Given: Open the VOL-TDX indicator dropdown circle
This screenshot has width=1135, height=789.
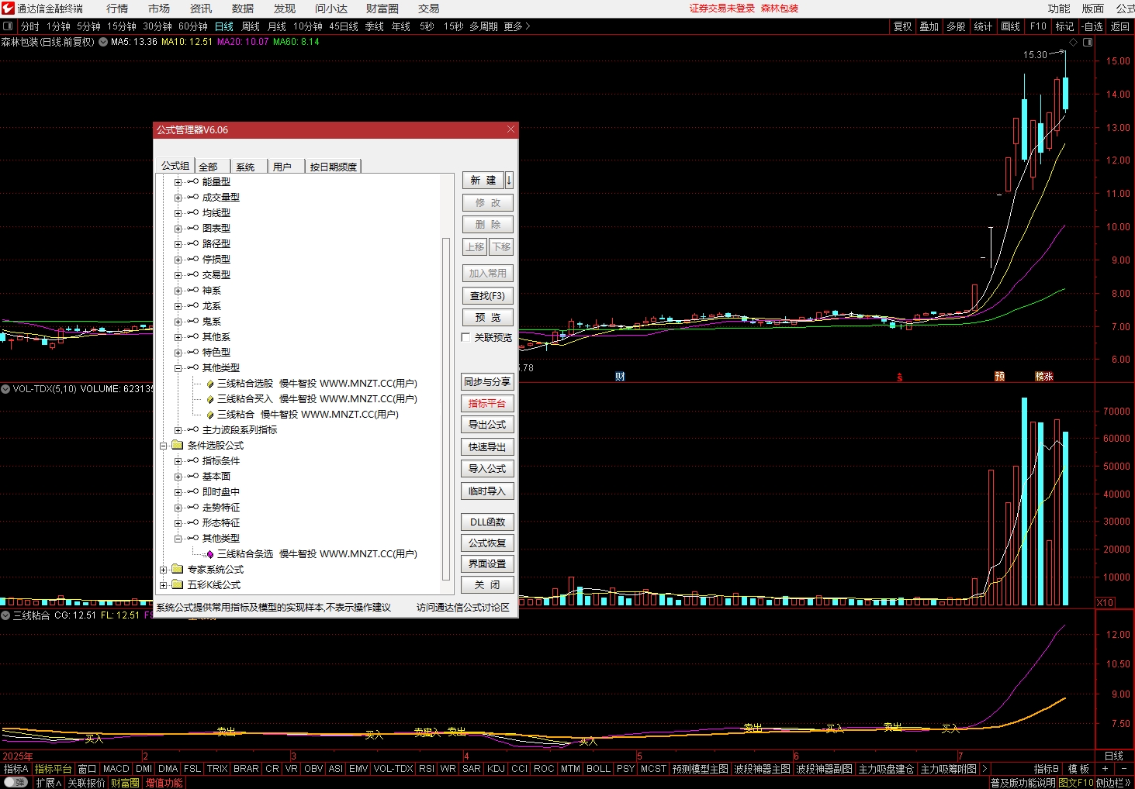Looking at the screenshot, I should tap(5, 389).
